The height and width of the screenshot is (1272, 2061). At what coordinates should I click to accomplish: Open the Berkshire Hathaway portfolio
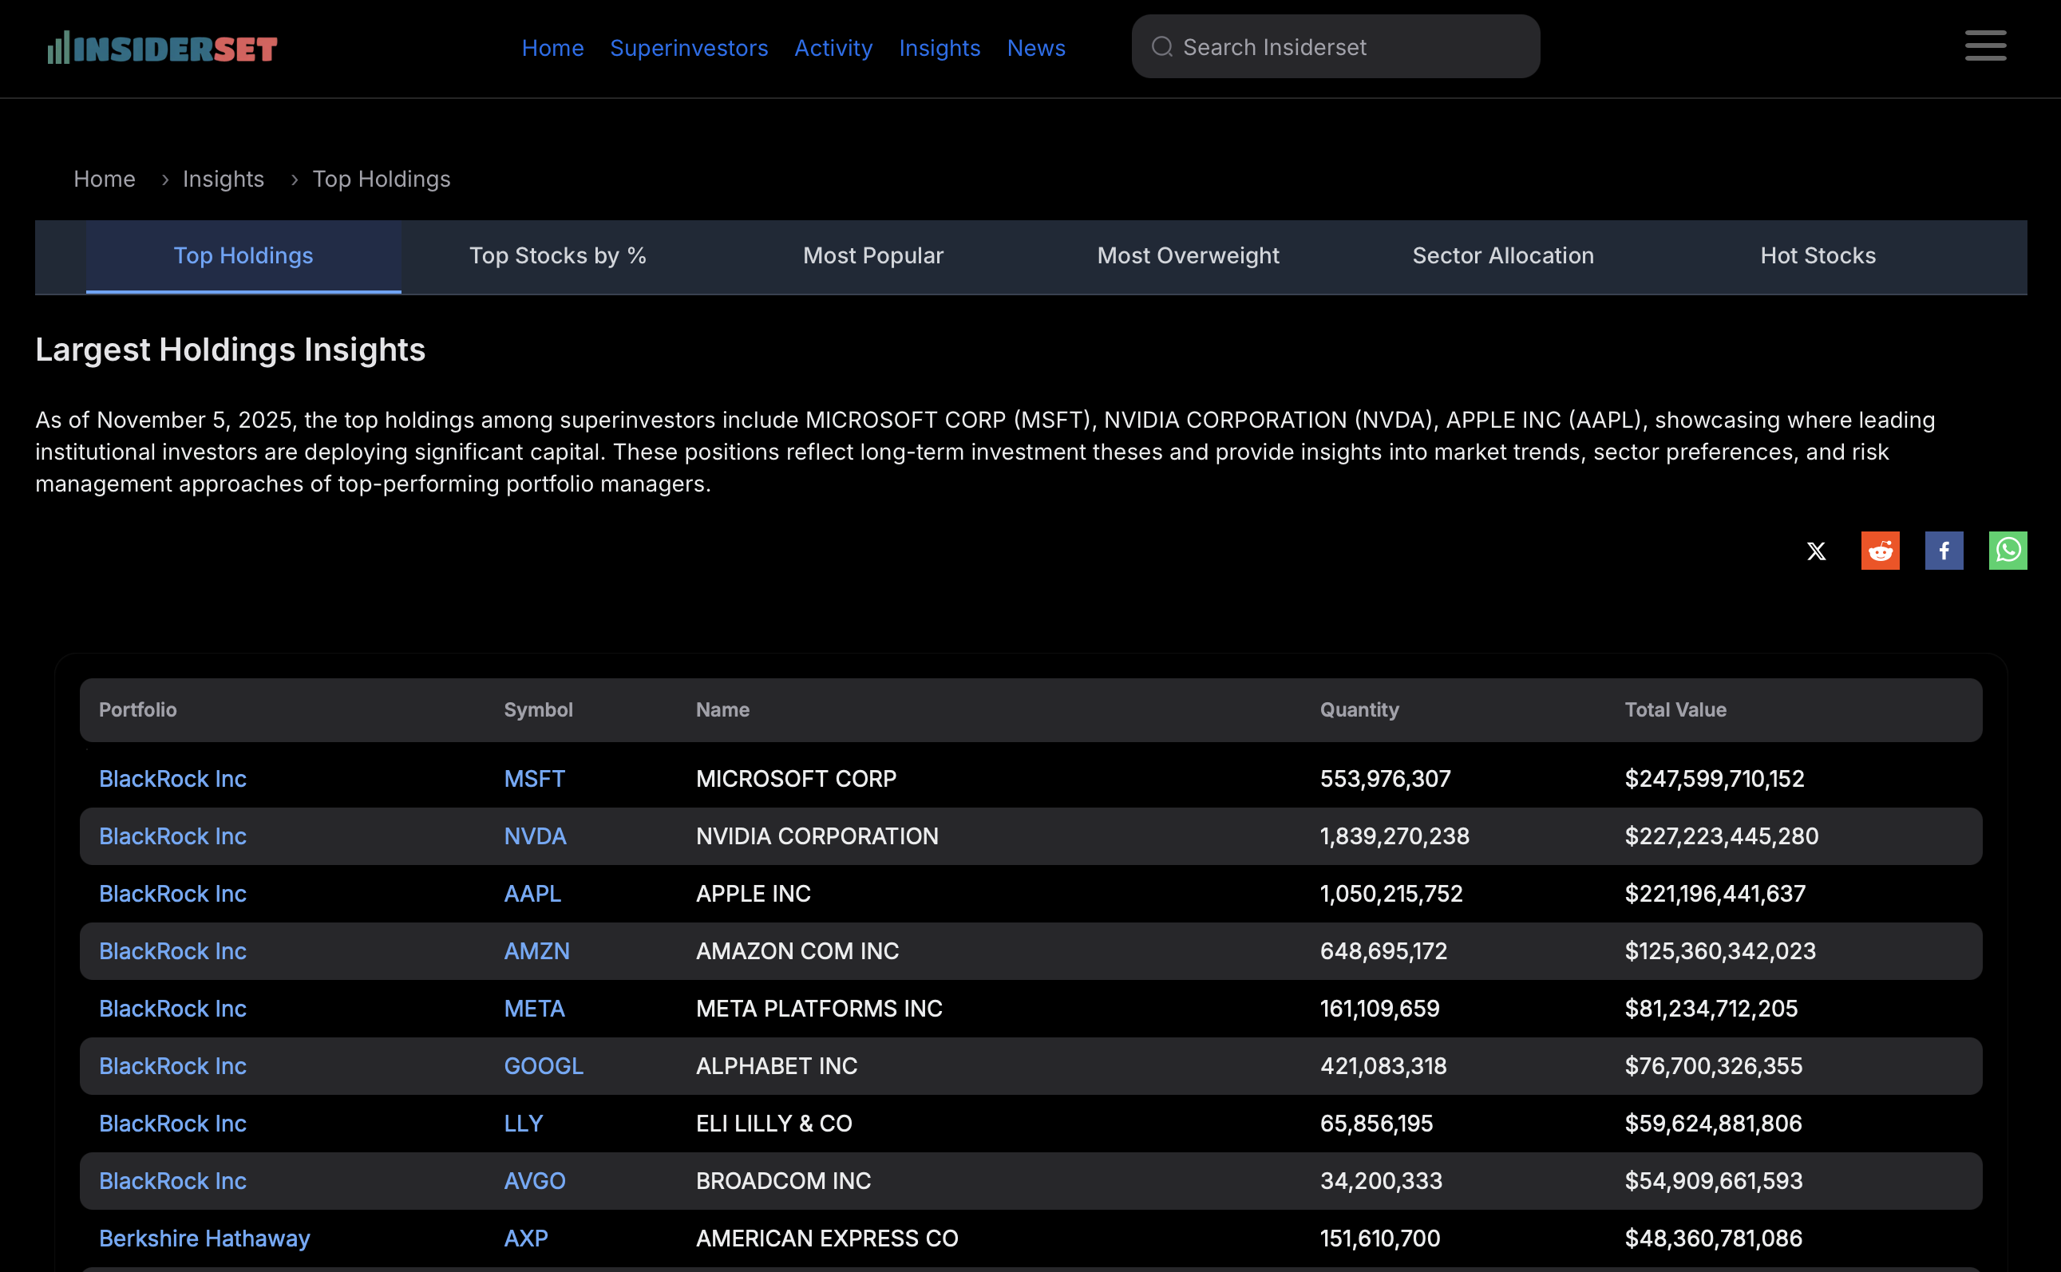coord(204,1238)
